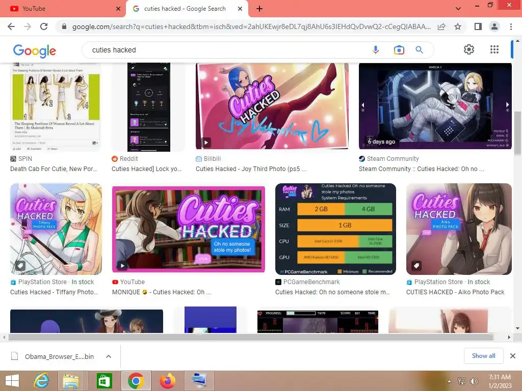Switch to the YouTube tab
Viewport: 522px width, 391px height.
[62, 9]
